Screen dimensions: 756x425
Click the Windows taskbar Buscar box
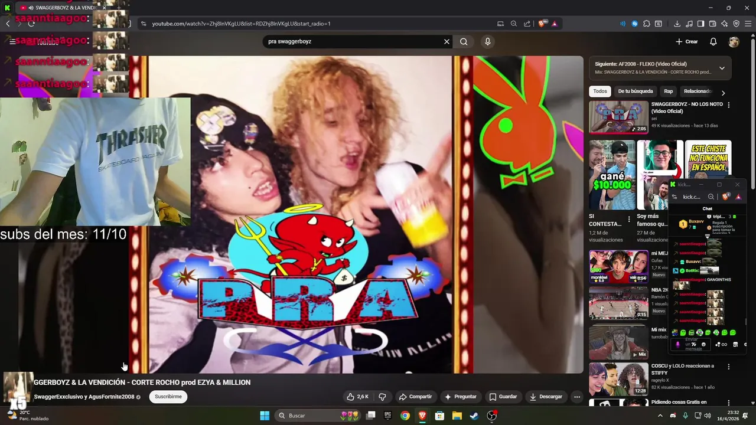point(318,416)
